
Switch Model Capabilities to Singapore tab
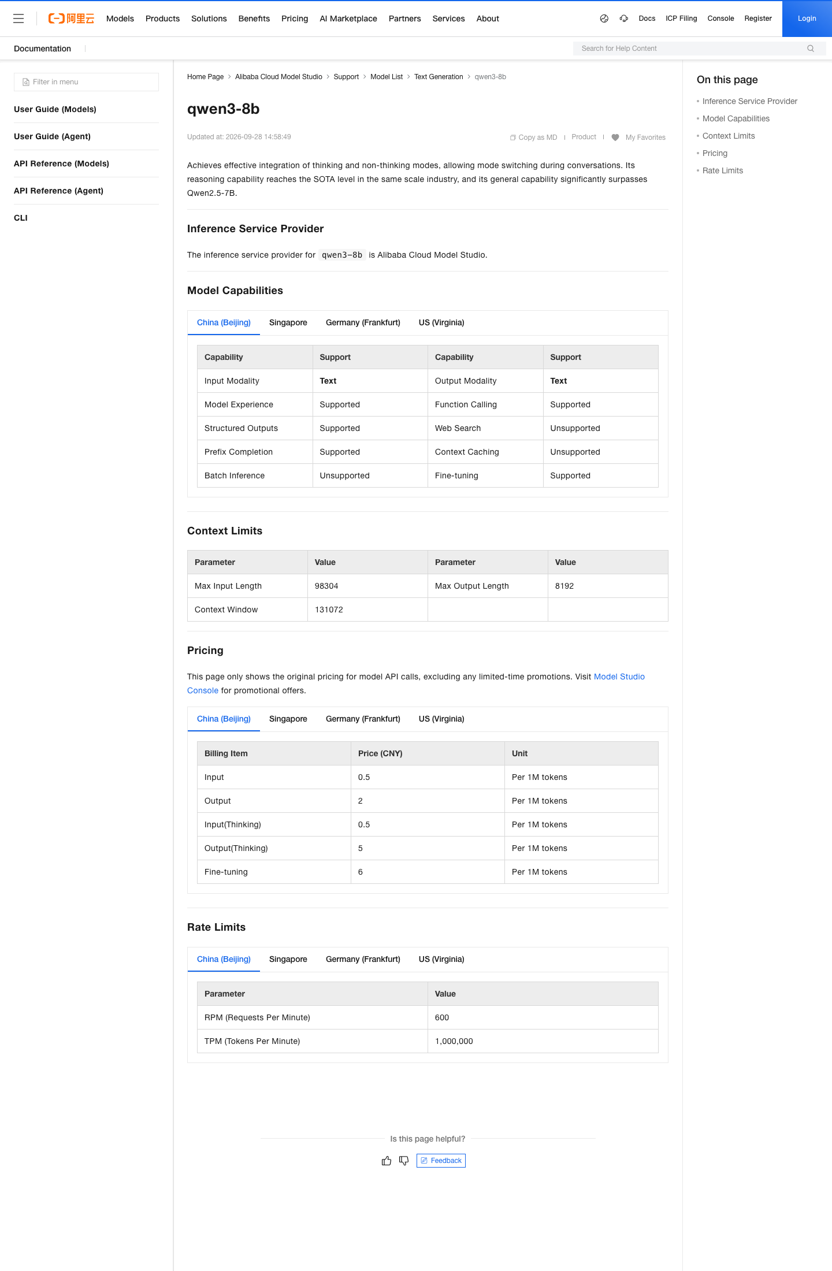288,322
